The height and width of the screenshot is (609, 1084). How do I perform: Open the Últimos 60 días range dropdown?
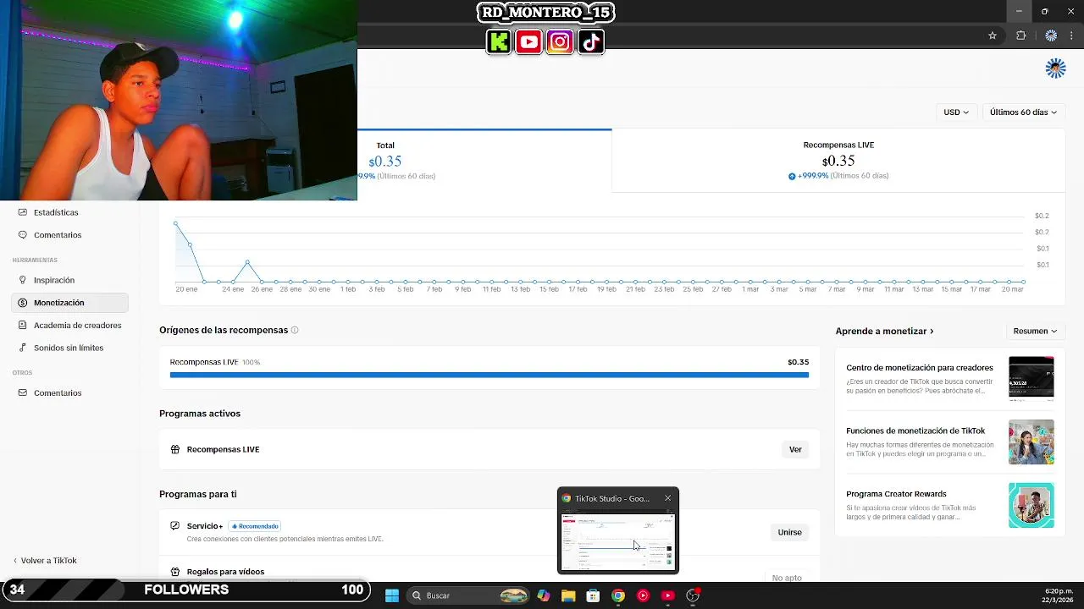pos(1023,112)
